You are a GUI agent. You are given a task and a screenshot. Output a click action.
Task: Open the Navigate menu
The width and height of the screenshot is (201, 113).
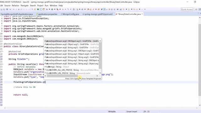click(24, 6)
